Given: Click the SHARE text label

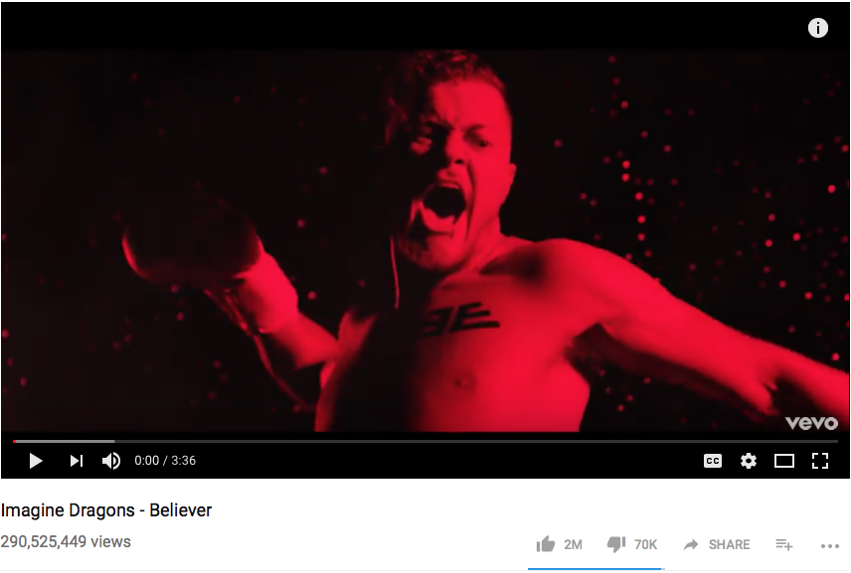Looking at the screenshot, I should pos(729,544).
